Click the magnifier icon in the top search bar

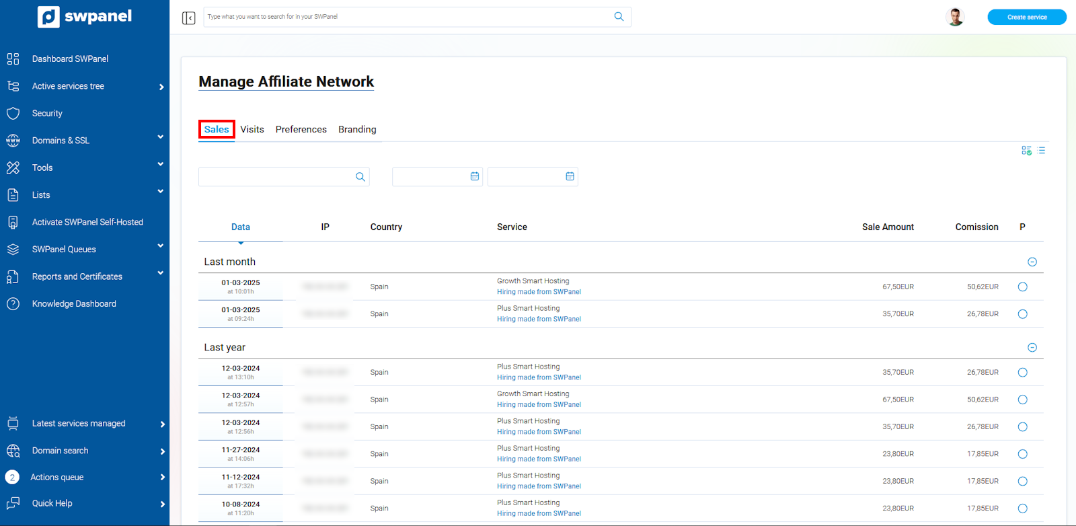click(x=619, y=17)
